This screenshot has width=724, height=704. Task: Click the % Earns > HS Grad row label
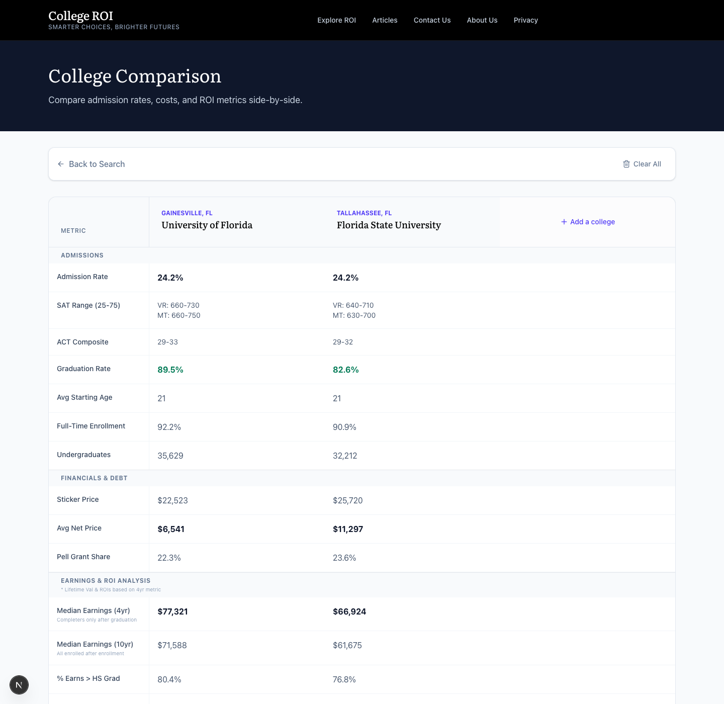pos(88,678)
